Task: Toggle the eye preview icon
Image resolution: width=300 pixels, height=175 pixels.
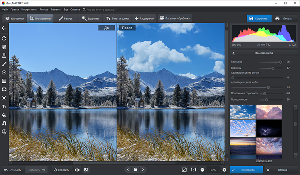Action: [x=77, y=170]
